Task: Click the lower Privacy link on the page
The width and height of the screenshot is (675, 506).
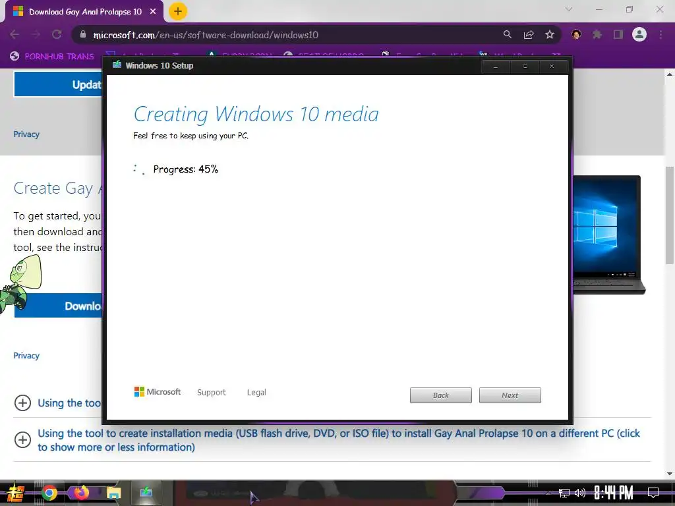Action: point(26,356)
